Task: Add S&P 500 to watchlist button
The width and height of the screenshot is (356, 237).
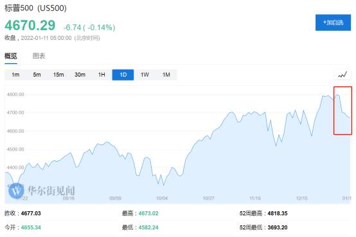Action: tap(333, 23)
